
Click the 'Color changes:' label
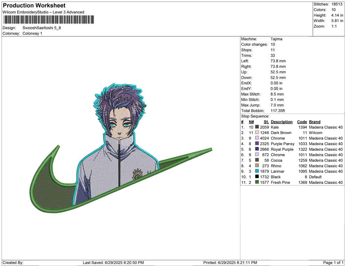254,45
